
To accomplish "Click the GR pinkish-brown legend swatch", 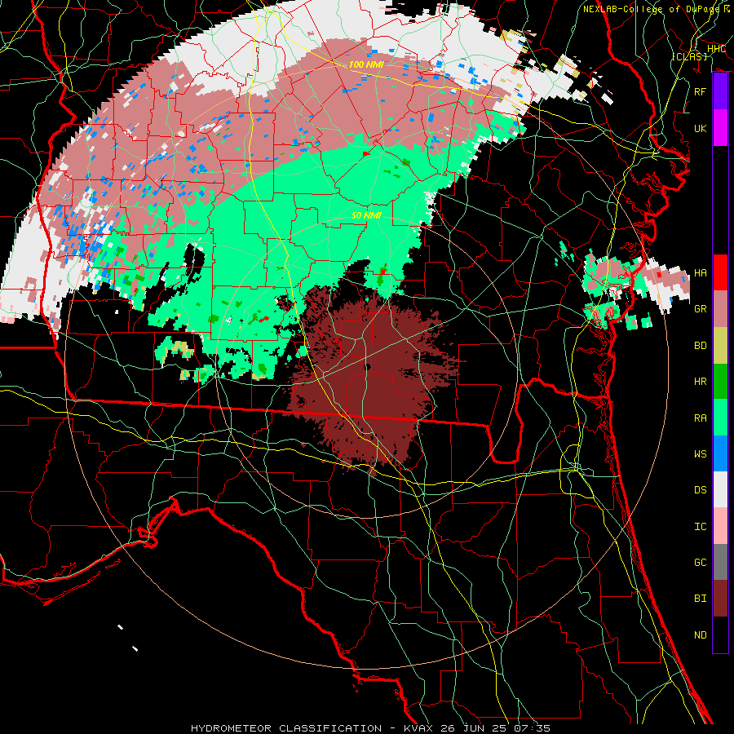I will [720, 309].
